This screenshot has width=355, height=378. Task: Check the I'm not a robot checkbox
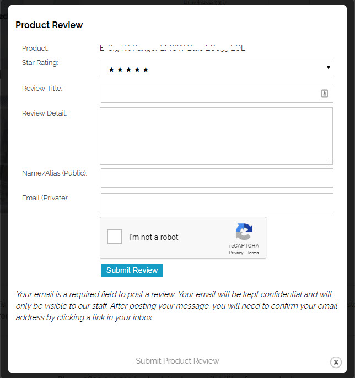click(115, 237)
